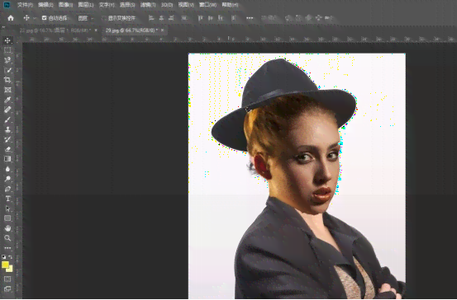Select the Rectangle shape tool
This screenshot has height=300, width=457.
coord(7,218)
